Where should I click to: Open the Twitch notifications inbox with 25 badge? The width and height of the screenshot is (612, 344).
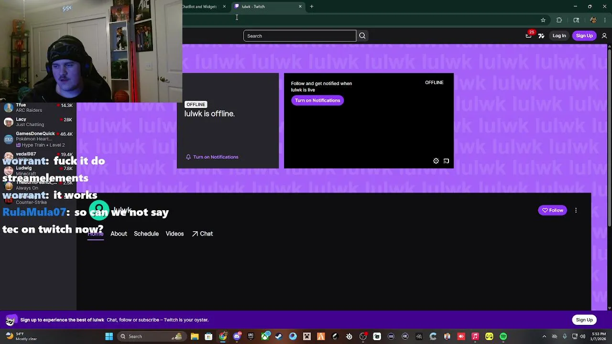tap(529, 35)
